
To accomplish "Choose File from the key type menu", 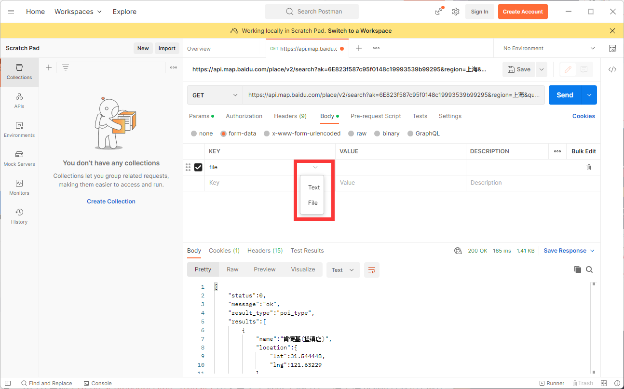I will [313, 203].
